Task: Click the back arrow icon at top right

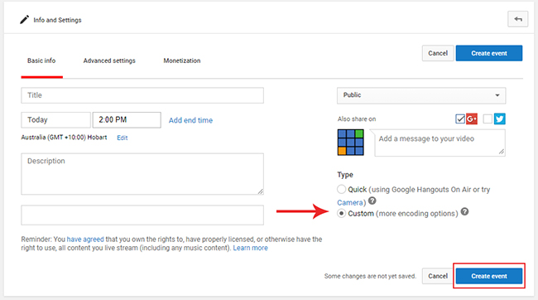Action: [x=518, y=19]
